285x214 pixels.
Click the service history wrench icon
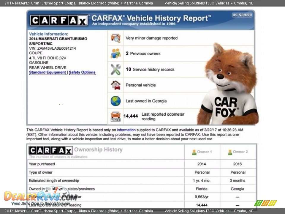(x=115, y=69)
